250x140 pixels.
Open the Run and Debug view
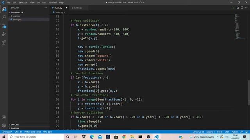4,34
